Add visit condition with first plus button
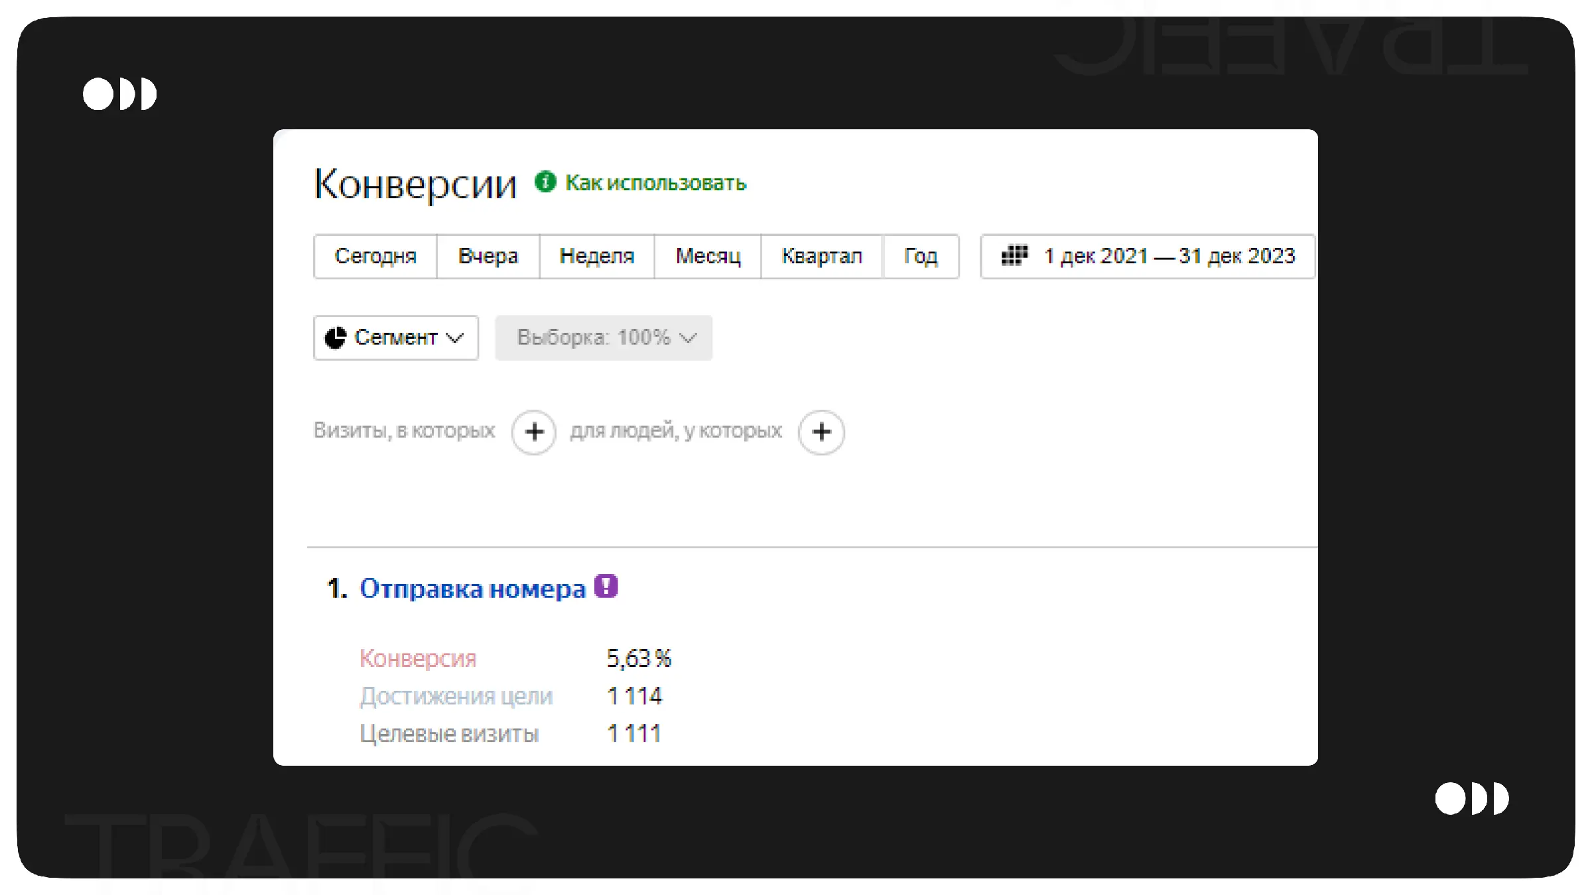 coord(534,432)
